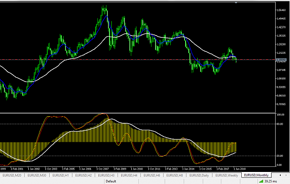Click the 1.42370 price axis label
Screen dimensions: 290x184
281,27
